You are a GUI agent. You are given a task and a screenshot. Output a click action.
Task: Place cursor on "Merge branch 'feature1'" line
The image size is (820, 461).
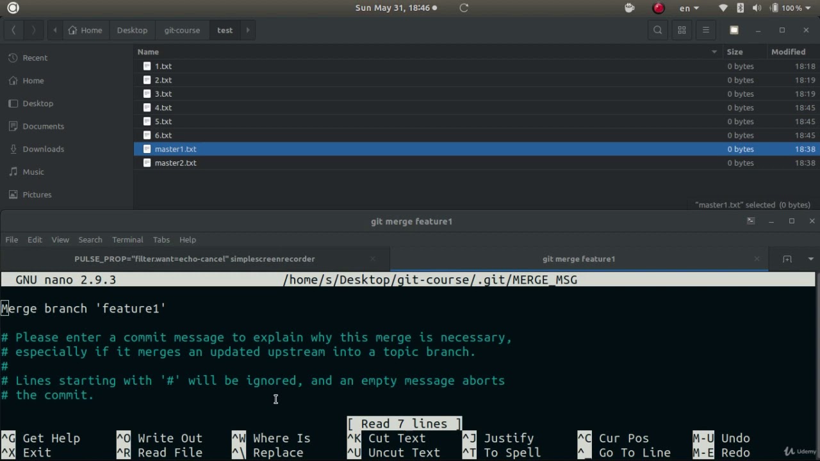click(83, 309)
